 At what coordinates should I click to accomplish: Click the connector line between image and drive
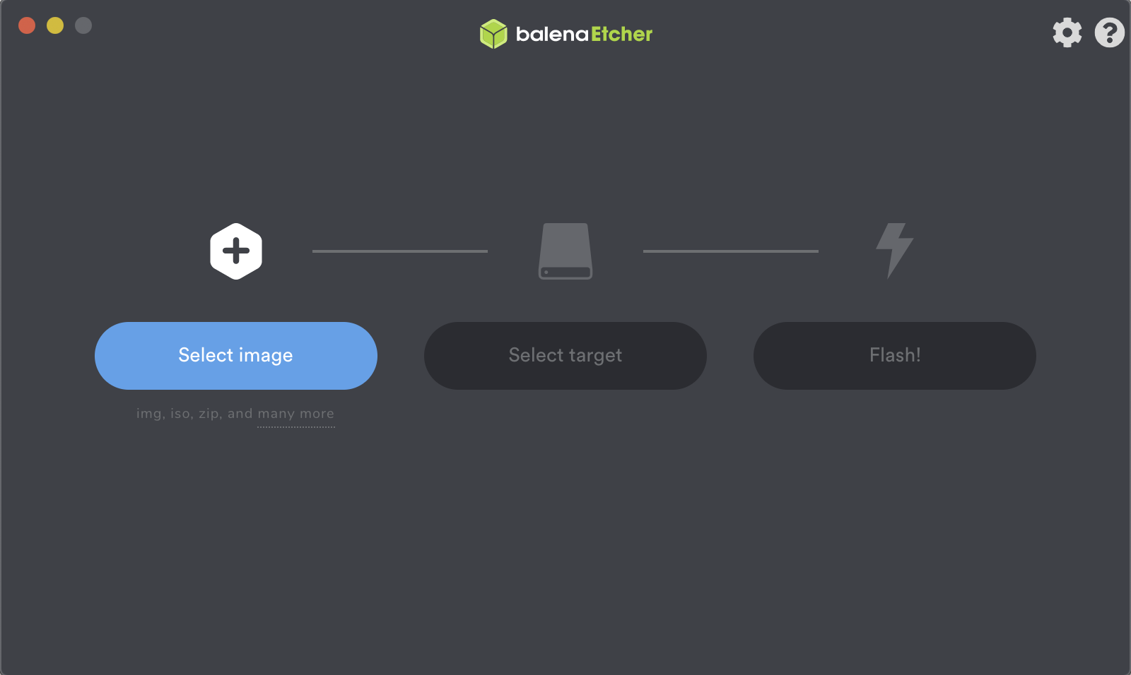400,251
